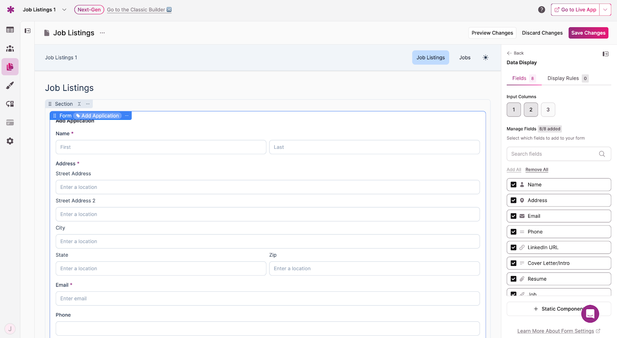
Task: Open the design brush icon in the sidebar
Action: tap(10, 86)
